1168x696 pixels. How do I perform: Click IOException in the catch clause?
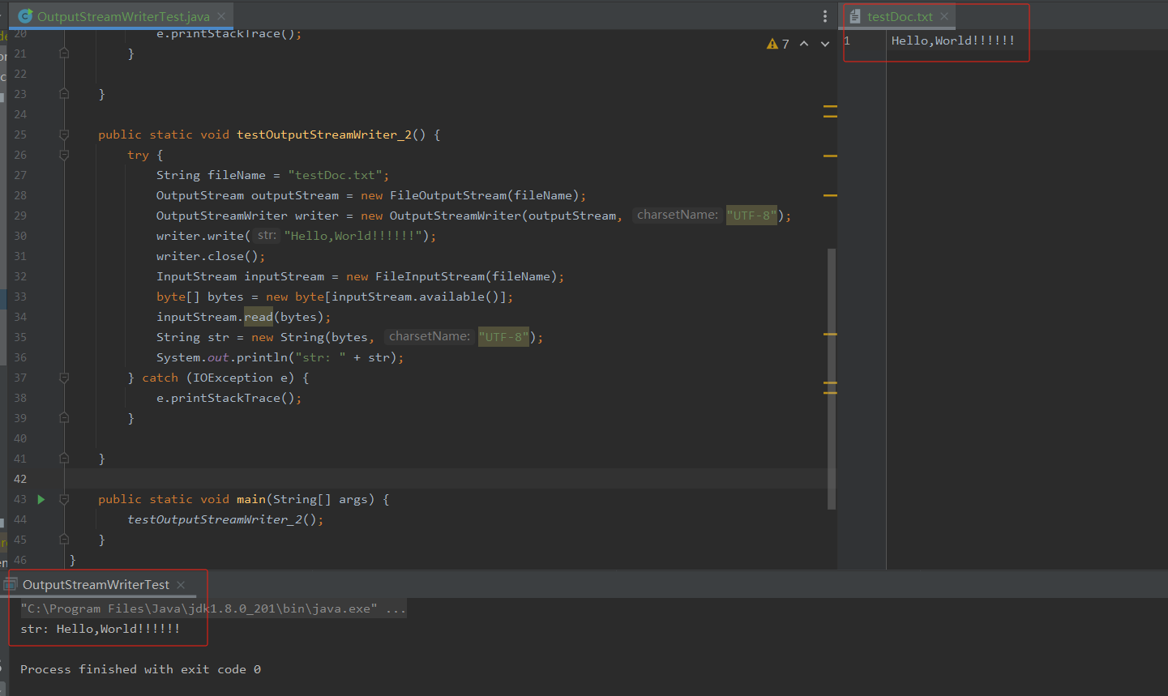233,378
